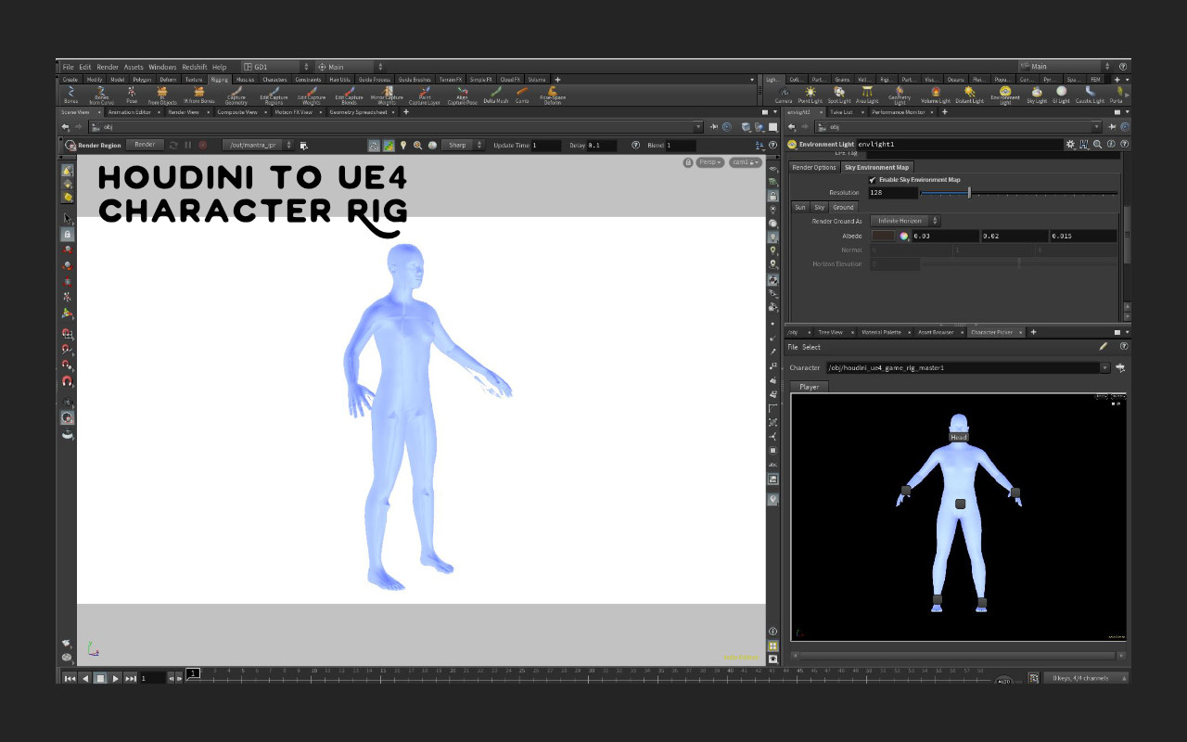Screen dimensions: 1187x742
Task: Add a Spot Light from the shelf
Action: click(x=838, y=95)
